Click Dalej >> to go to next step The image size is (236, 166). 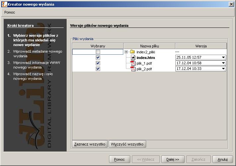point(173,159)
